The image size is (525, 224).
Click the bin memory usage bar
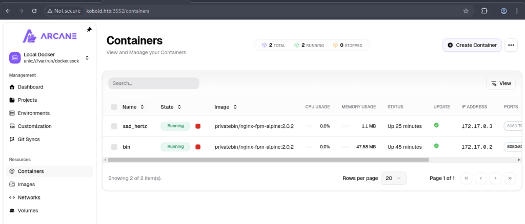346,147
